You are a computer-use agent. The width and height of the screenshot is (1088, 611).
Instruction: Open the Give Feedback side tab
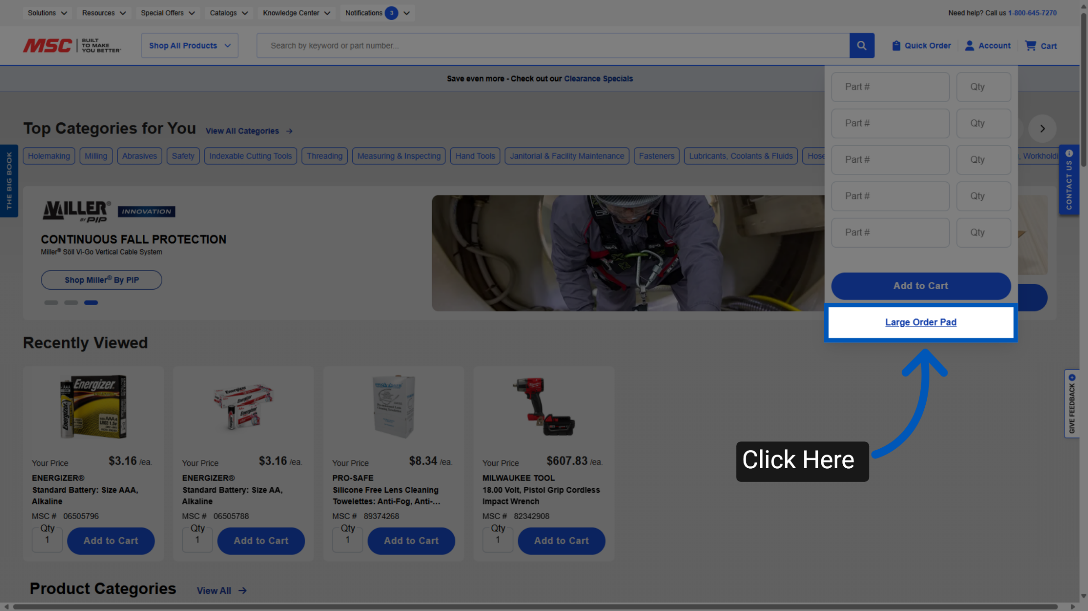click(x=1072, y=403)
